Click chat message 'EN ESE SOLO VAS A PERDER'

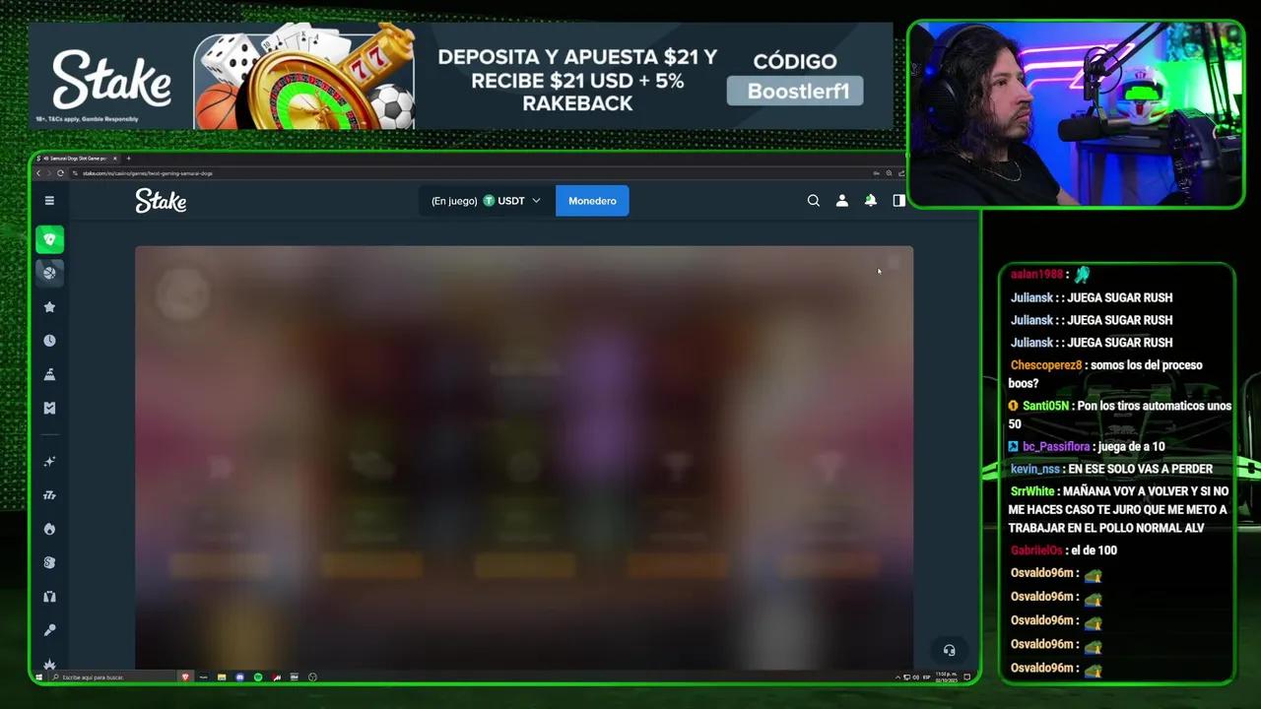[1140, 469]
